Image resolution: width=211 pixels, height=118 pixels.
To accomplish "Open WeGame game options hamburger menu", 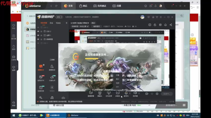I will tap(184, 105).
